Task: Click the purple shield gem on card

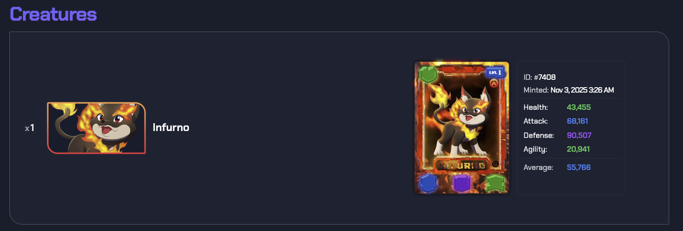Action: click(x=462, y=183)
